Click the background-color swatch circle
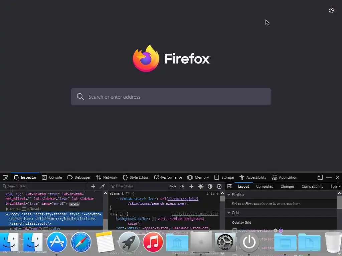 [154, 219]
